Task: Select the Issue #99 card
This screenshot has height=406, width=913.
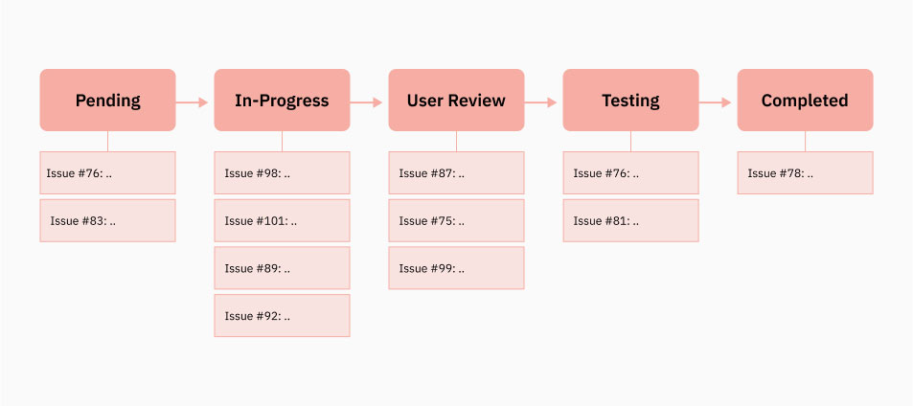Action: 456,267
